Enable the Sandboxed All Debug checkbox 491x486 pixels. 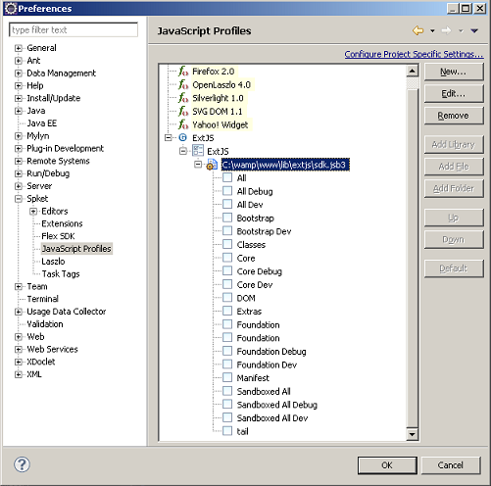(x=227, y=405)
